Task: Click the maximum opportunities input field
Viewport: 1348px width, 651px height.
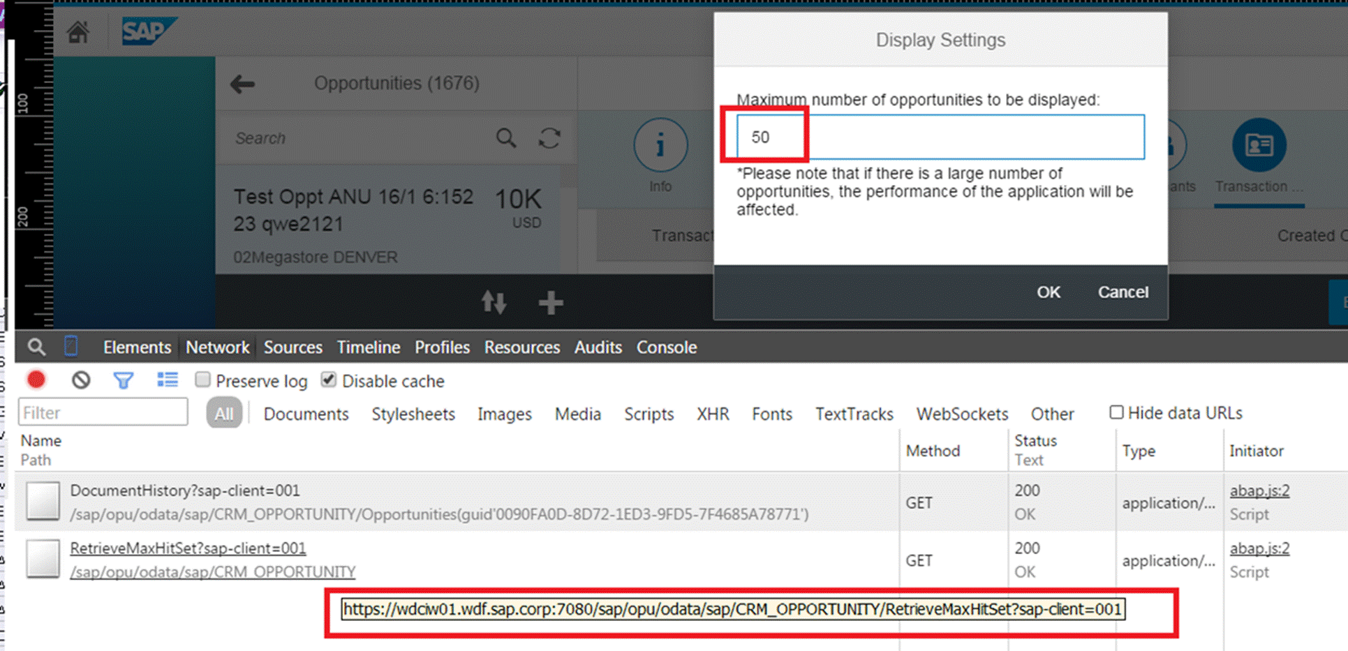Action: click(x=940, y=137)
